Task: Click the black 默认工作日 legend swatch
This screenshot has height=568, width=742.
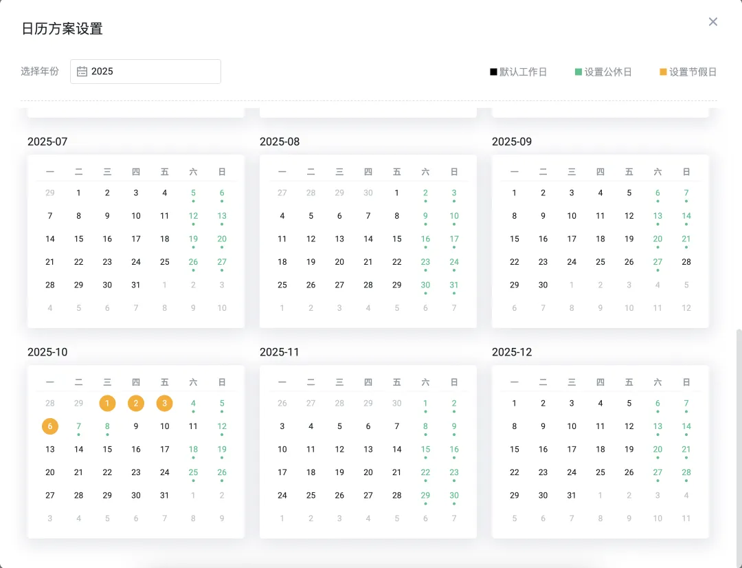Action: pos(493,72)
